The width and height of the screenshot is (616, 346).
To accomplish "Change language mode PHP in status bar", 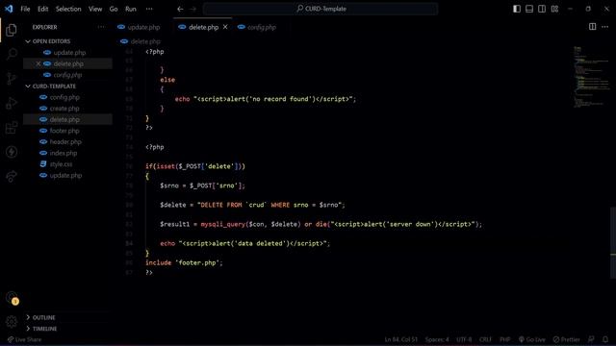I will [x=505, y=339].
